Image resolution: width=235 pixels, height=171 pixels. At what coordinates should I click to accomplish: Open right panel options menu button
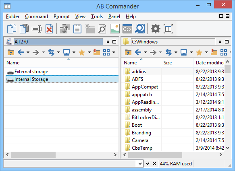pyautogui.click(x=220, y=42)
